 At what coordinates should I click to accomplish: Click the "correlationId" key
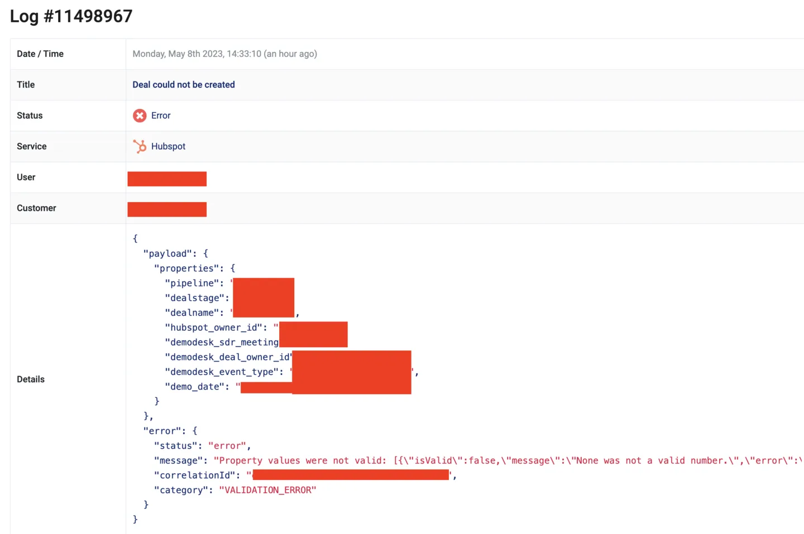(195, 475)
